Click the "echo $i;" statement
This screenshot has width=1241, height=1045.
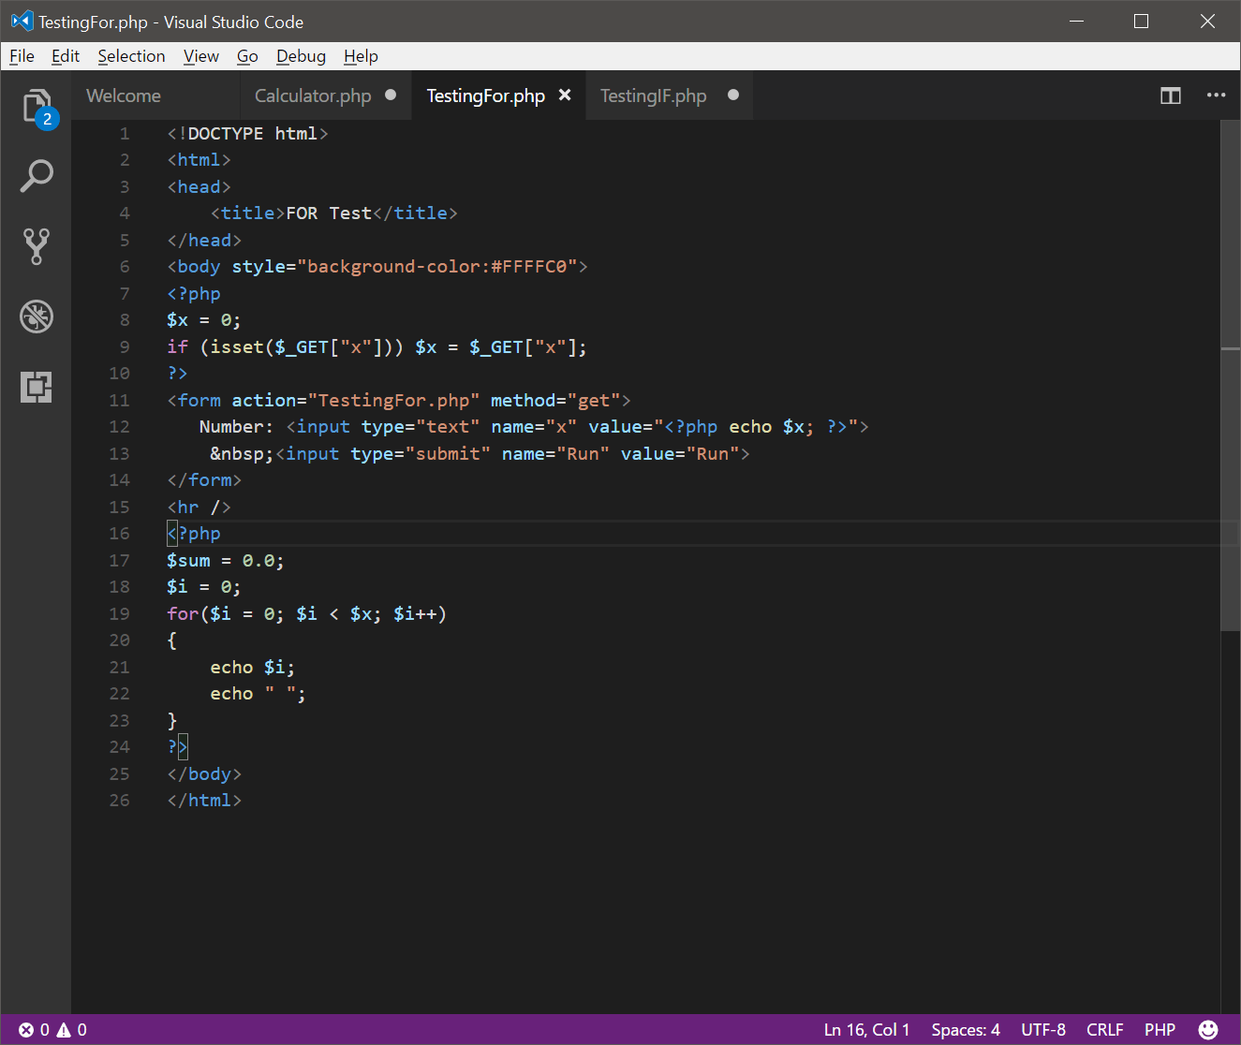pyautogui.click(x=253, y=668)
